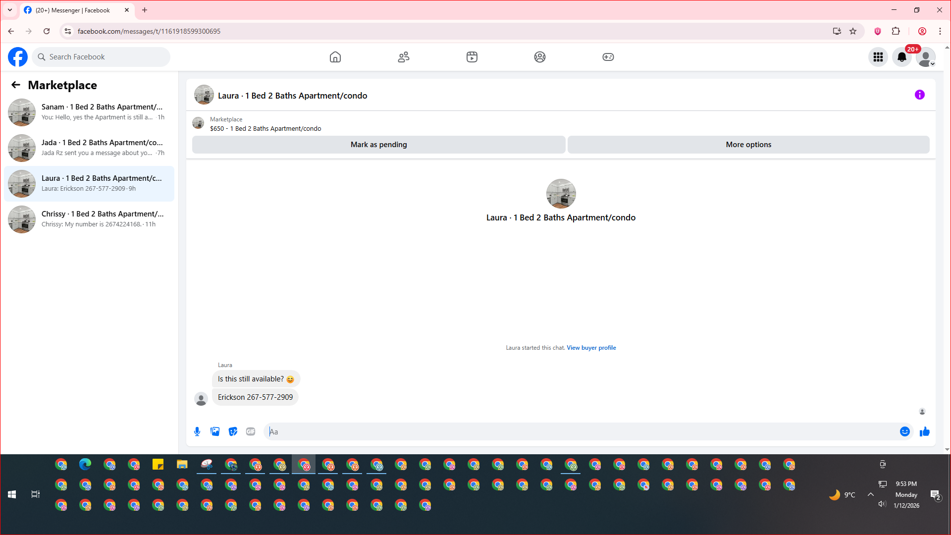This screenshot has width=951, height=535.
Task: Mark the listing as pending
Action: [x=378, y=145]
